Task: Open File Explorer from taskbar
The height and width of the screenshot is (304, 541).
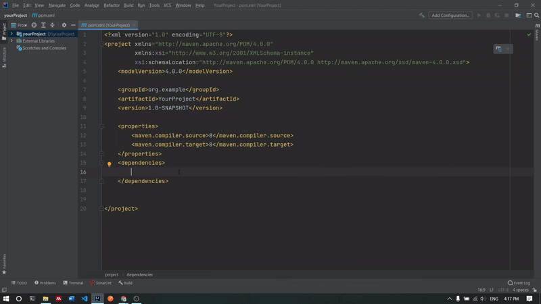Action: 45,299
